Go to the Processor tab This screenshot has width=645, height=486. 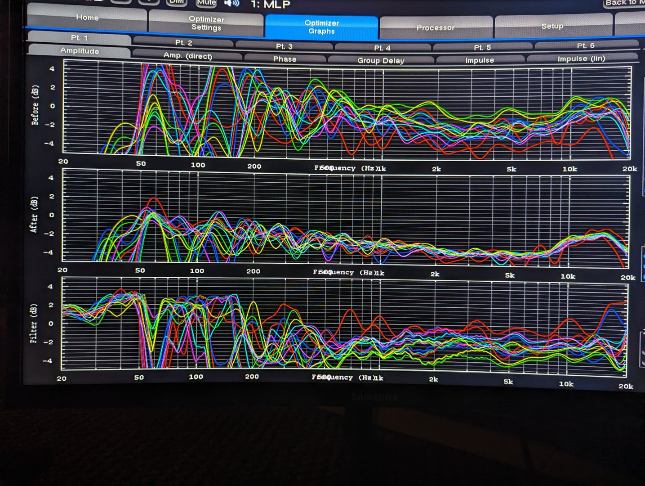pos(435,28)
